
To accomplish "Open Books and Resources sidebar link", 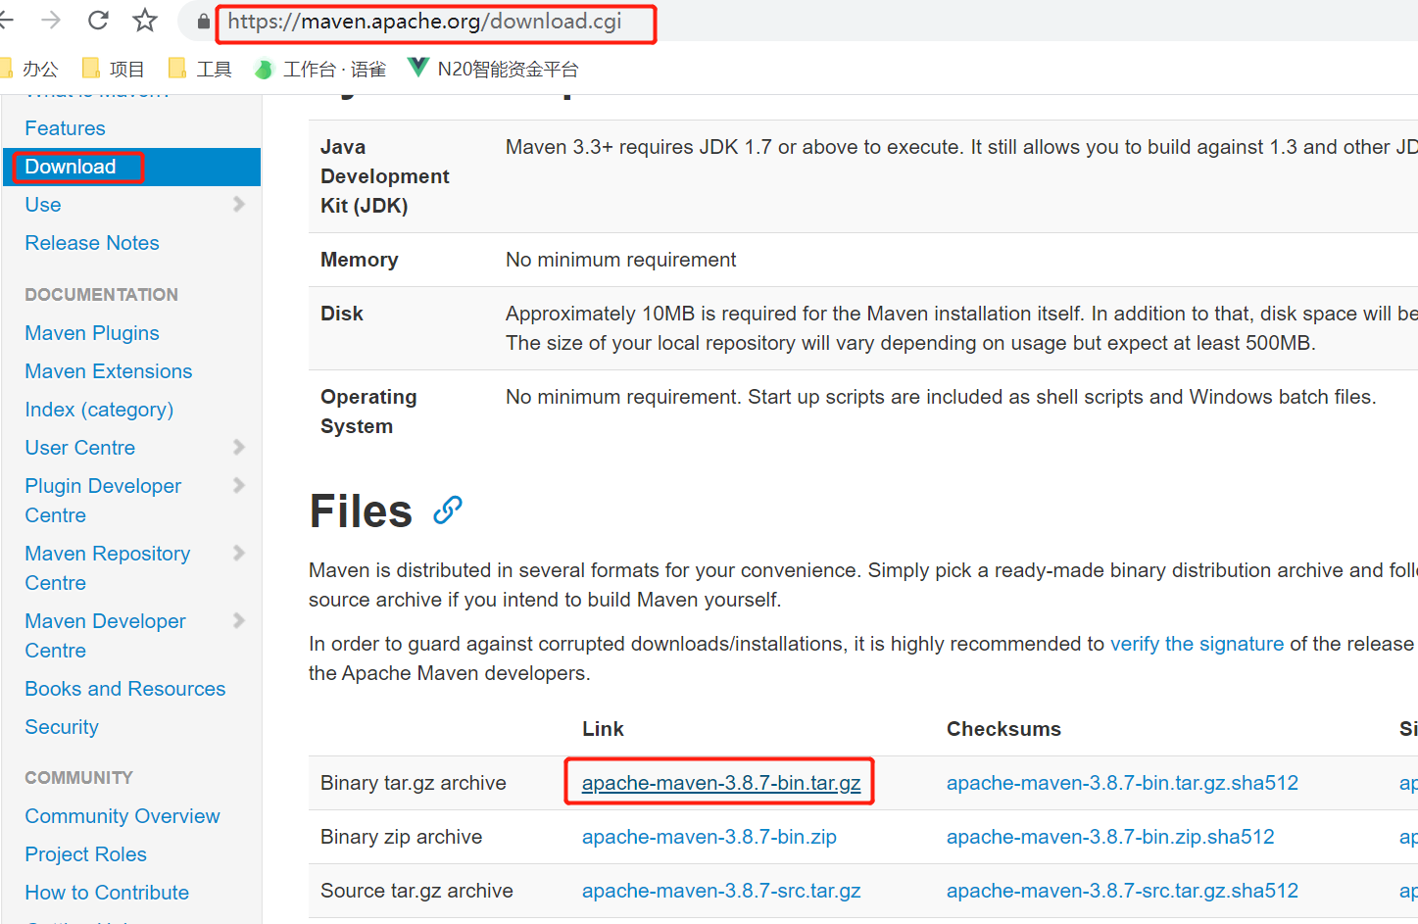I will [x=125, y=689].
